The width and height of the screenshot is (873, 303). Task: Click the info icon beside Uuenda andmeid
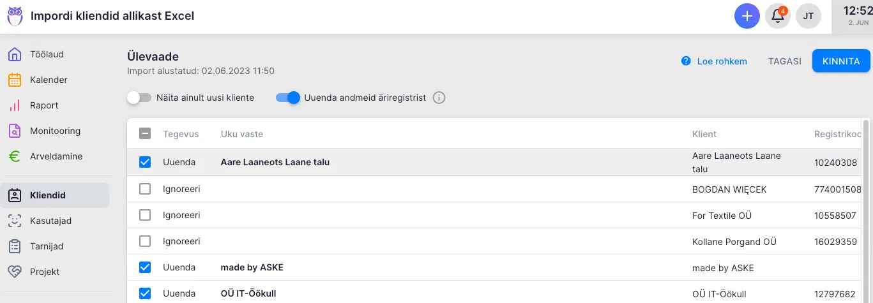(439, 98)
